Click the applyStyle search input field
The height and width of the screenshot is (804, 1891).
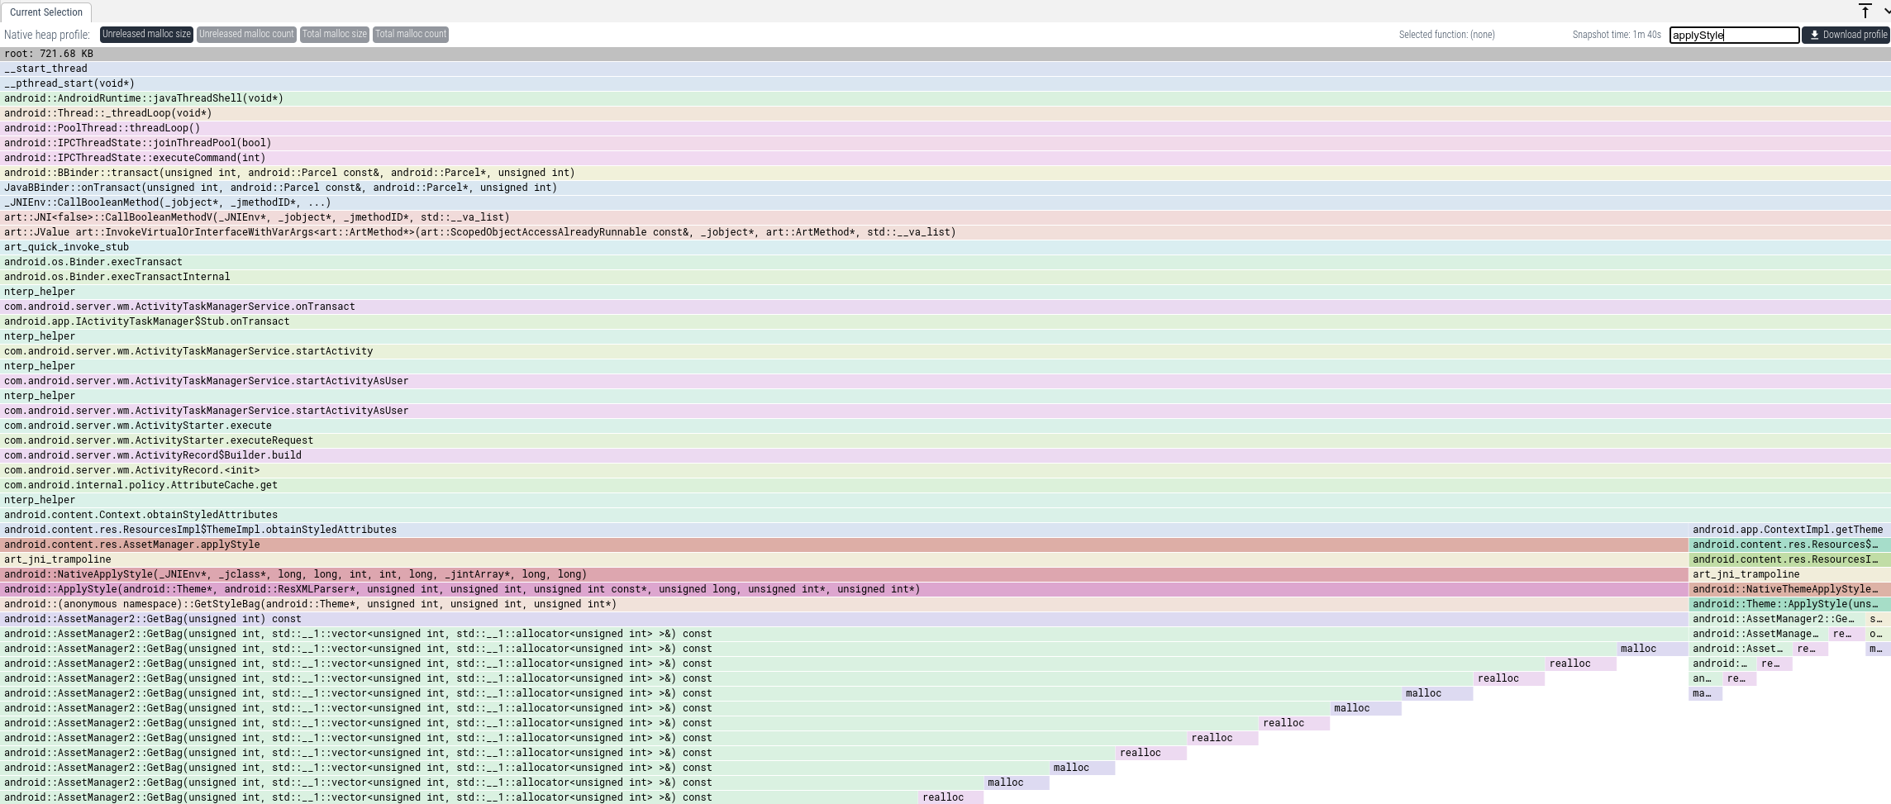[1733, 35]
